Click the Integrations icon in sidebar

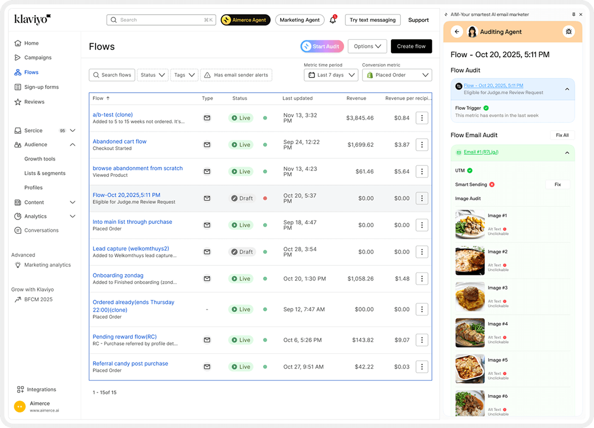[x=20, y=389]
